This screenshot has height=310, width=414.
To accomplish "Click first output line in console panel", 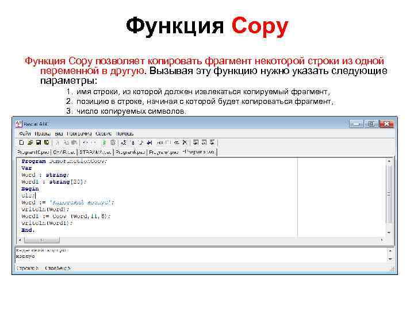I will (42, 250).
